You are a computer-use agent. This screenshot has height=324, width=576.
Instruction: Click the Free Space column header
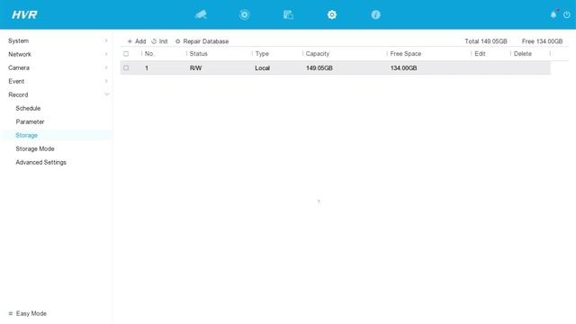coord(406,54)
